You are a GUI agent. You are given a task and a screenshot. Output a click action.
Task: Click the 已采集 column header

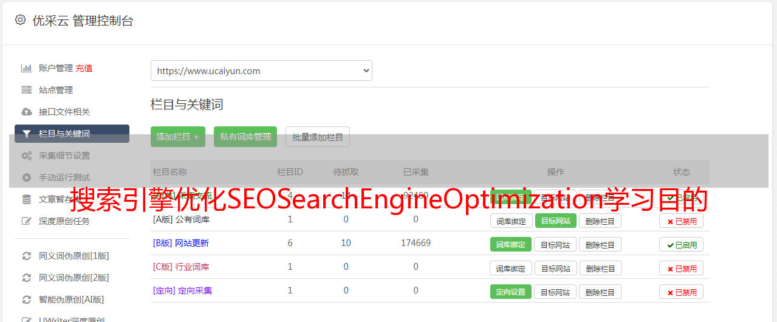416,172
